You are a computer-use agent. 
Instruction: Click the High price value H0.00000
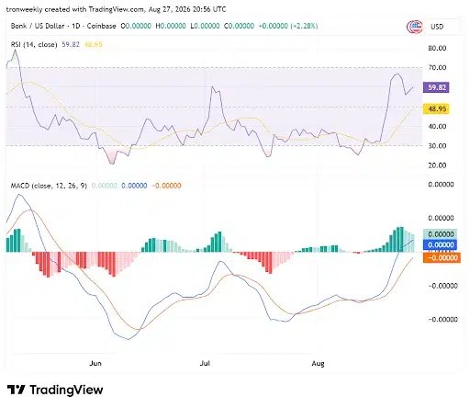(x=171, y=26)
